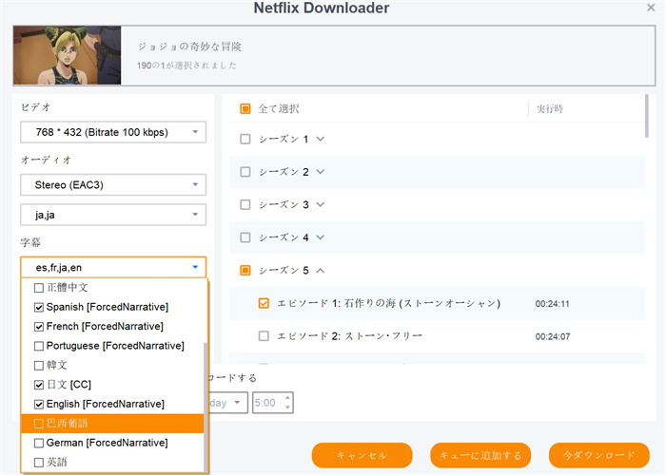The height and width of the screenshot is (475, 666).
Task: Toggle the 全て選択 select-all checkbox
Action: (x=245, y=109)
